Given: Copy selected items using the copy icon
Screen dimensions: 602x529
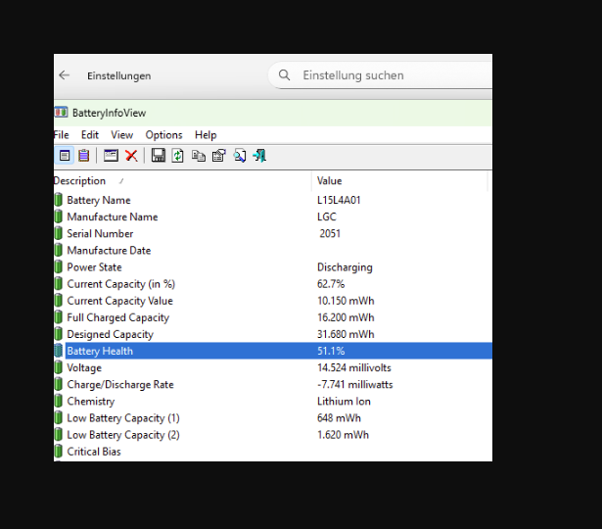Looking at the screenshot, I should tap(199, 156).
